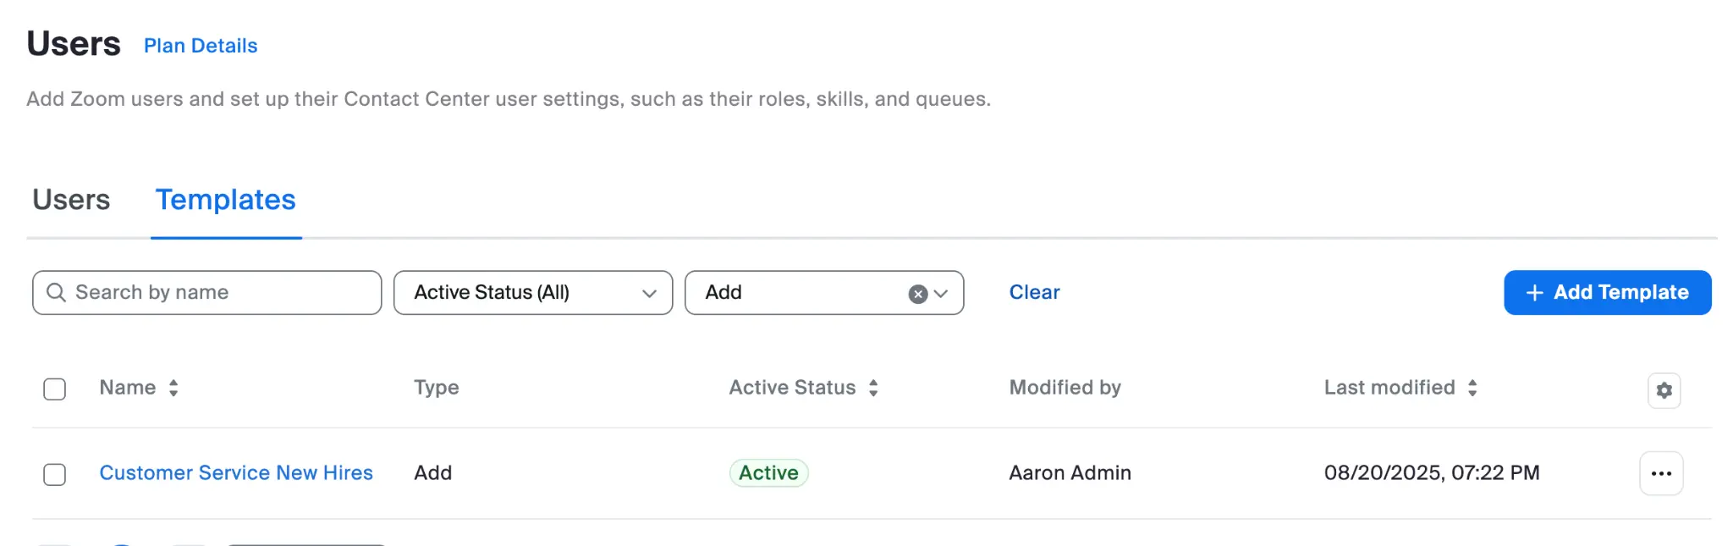Open more options for Customer Service New Hires
This screenshot has width=1733, height=546.
coord(1661,473)
